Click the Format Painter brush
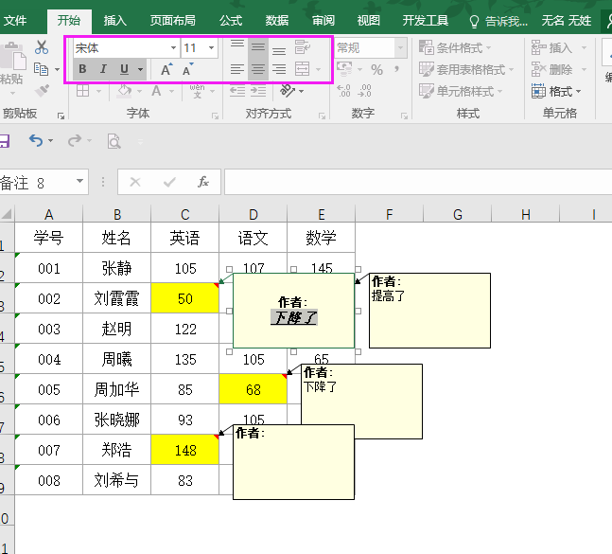The width and height of the screenshot is (612, 554). tap(42, 90)
